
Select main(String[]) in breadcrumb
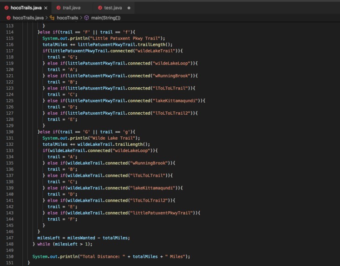click(x=106, y=18)
